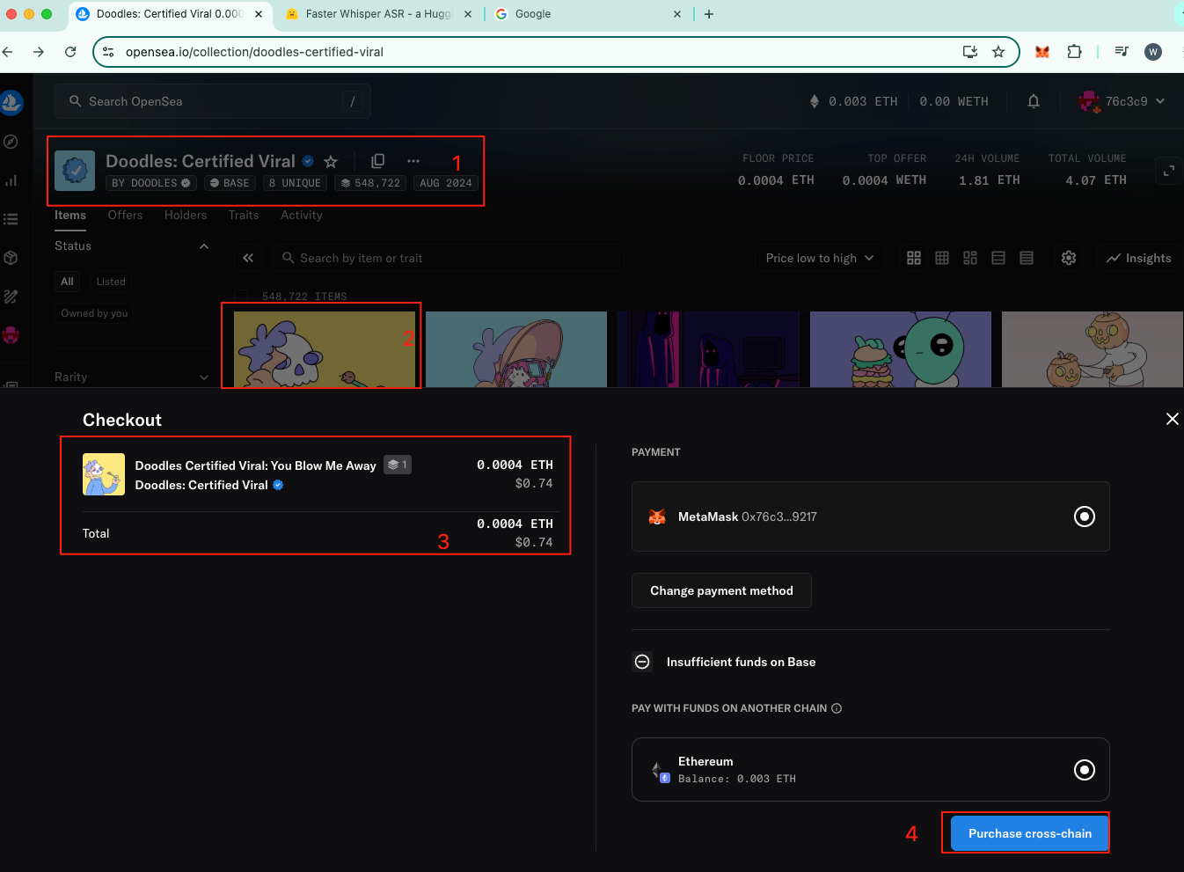Screen dimensions: 1184x872
Task: Star the Doodles: Certified Viral collection
Action: pyautogui.click(x=331, y=162)
